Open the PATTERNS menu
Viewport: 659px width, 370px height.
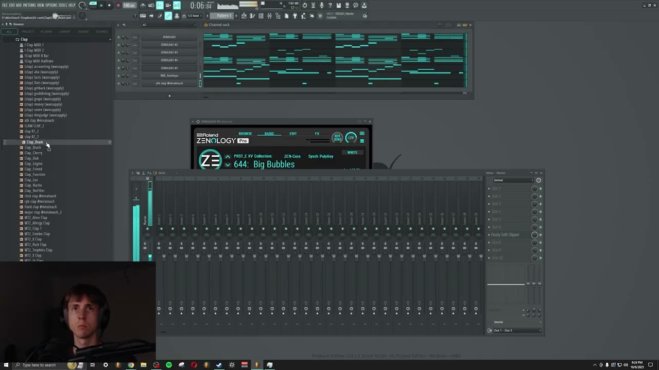click(x=29, y=5)
